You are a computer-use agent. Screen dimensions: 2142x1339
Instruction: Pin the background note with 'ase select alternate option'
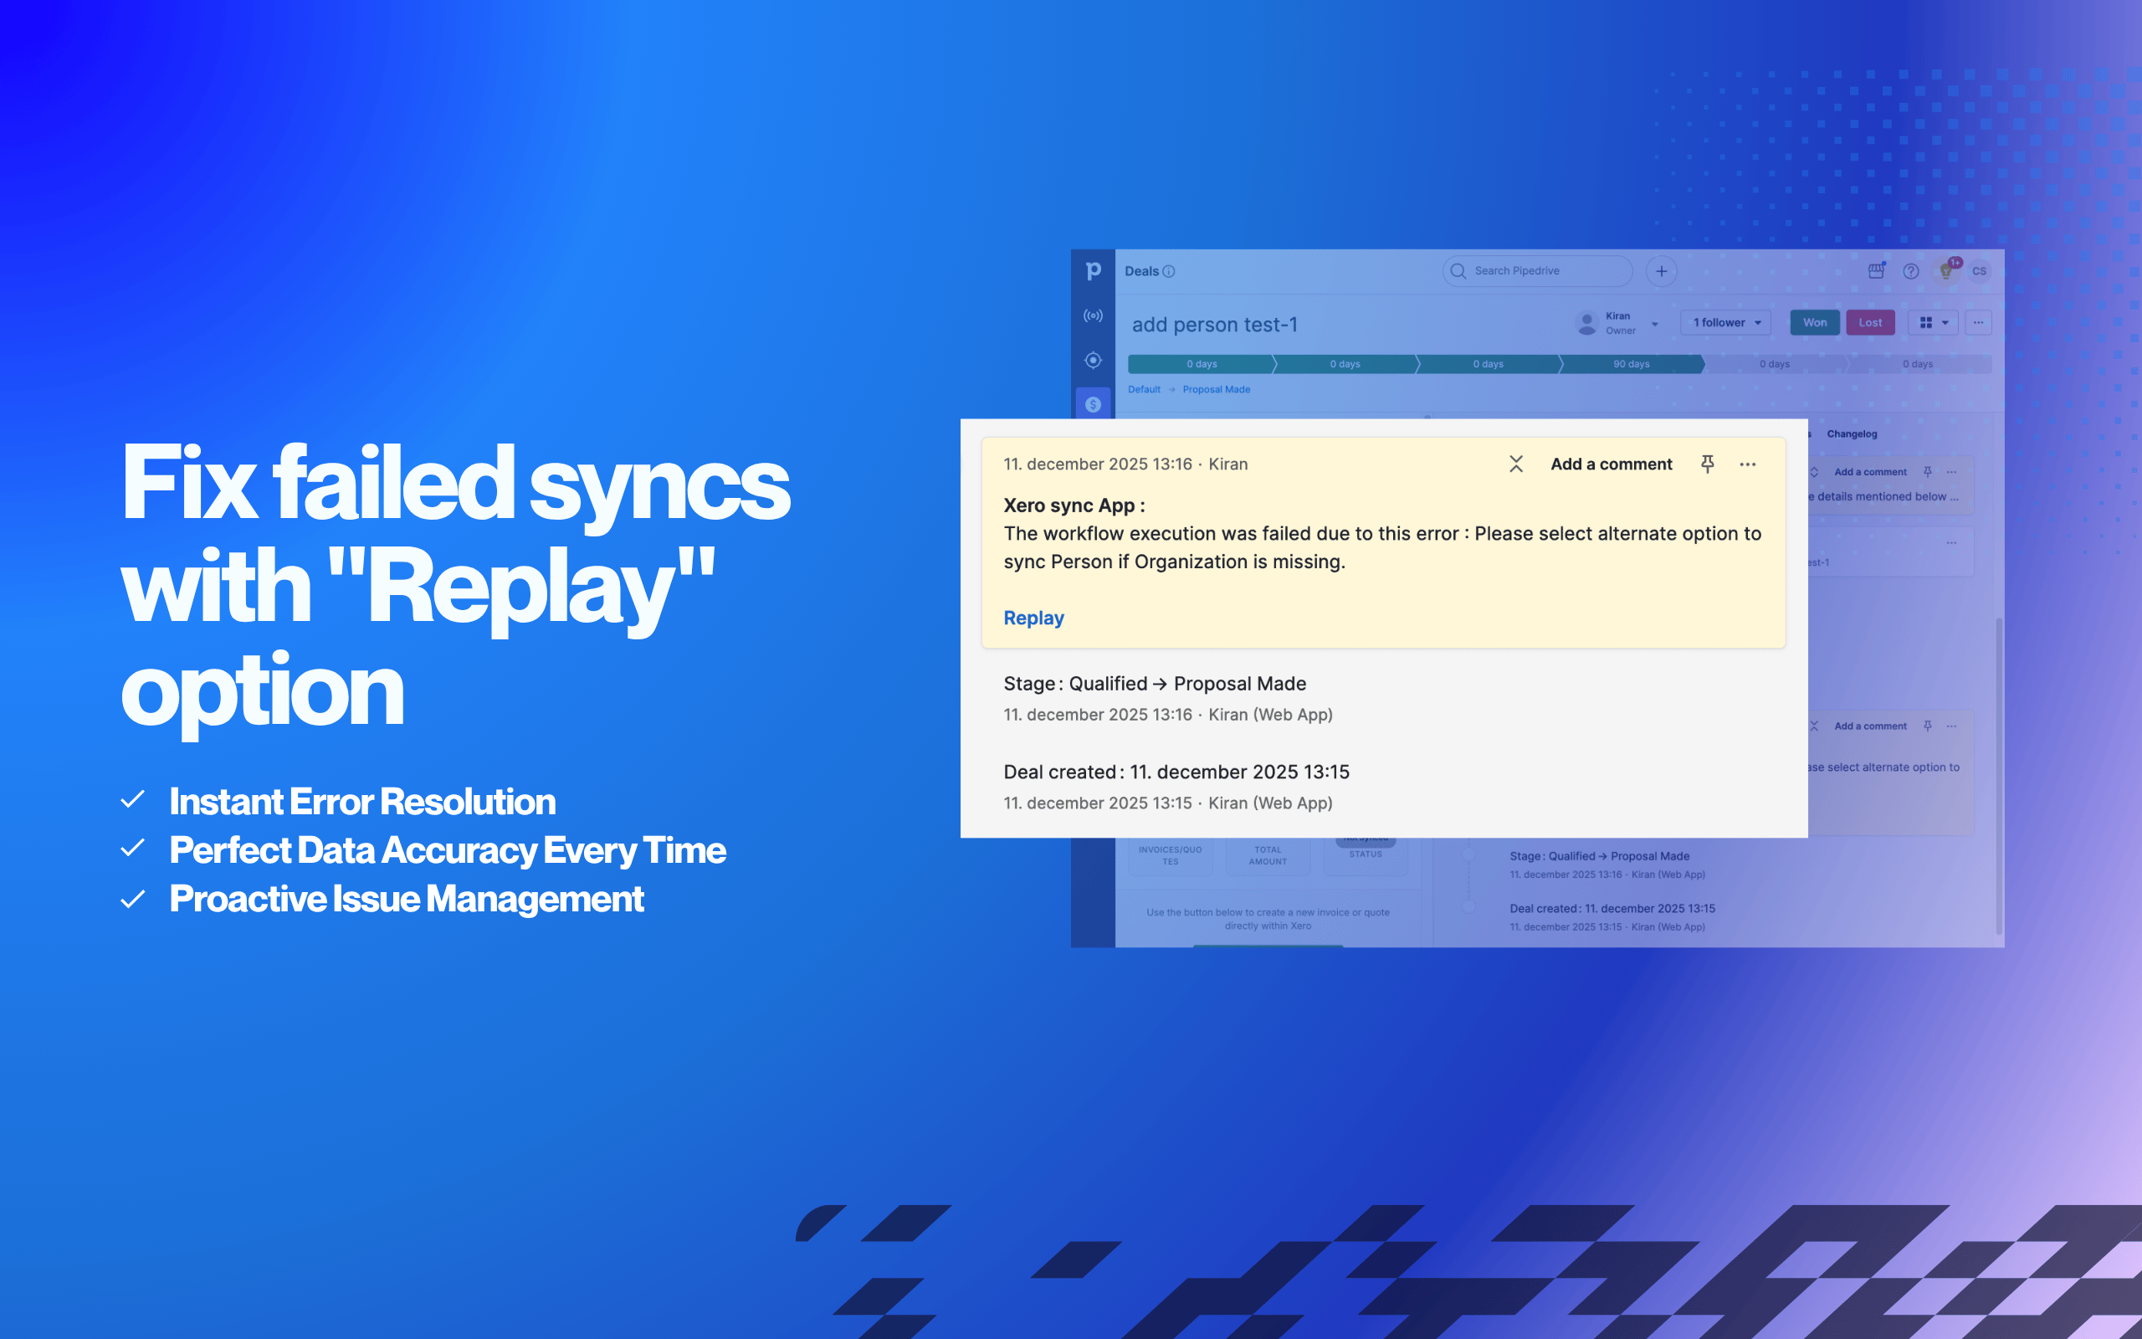point(1927,726)
